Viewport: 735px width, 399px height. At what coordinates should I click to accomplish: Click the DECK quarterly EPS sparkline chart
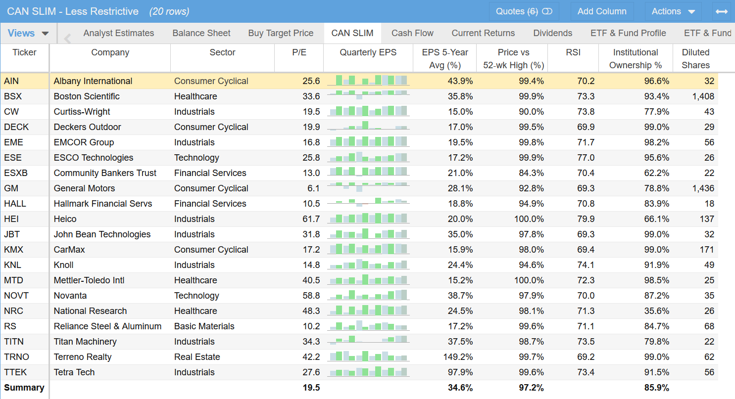pyautogui.click(x=368, y=127)
